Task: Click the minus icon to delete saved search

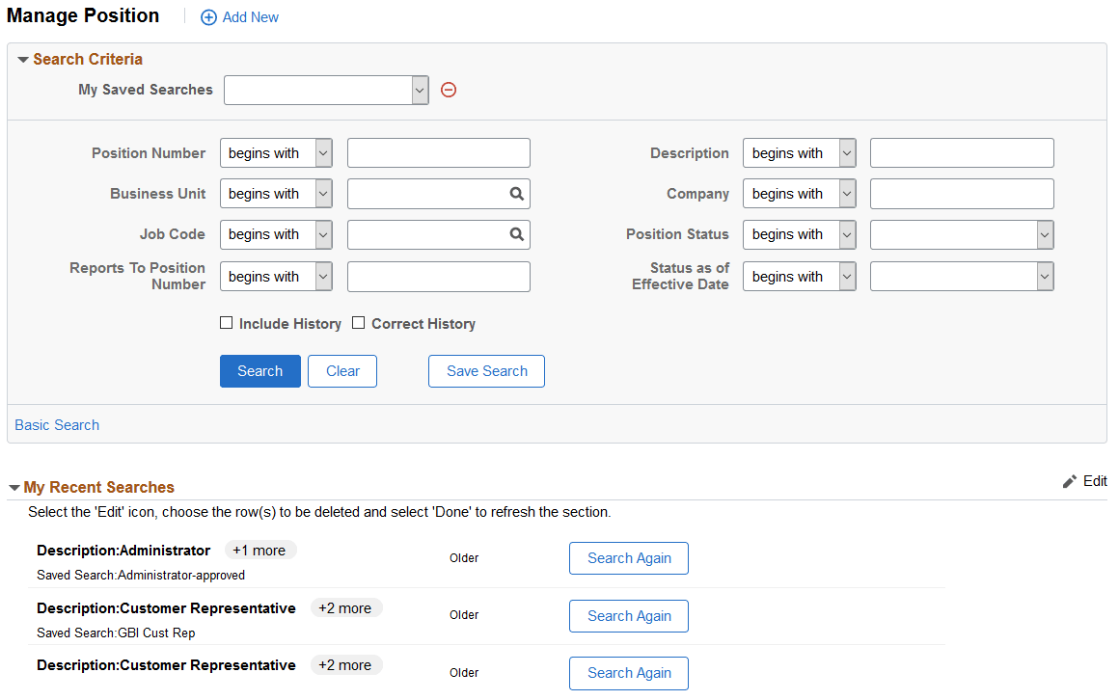Action: click(448, 90)
